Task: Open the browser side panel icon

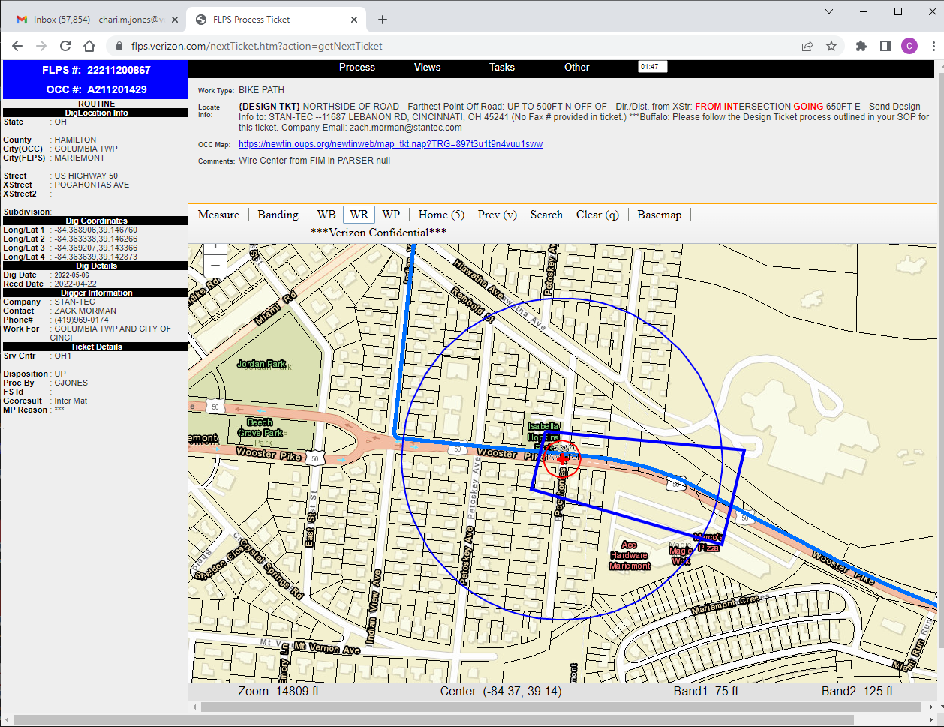Action: click(885, 46)
